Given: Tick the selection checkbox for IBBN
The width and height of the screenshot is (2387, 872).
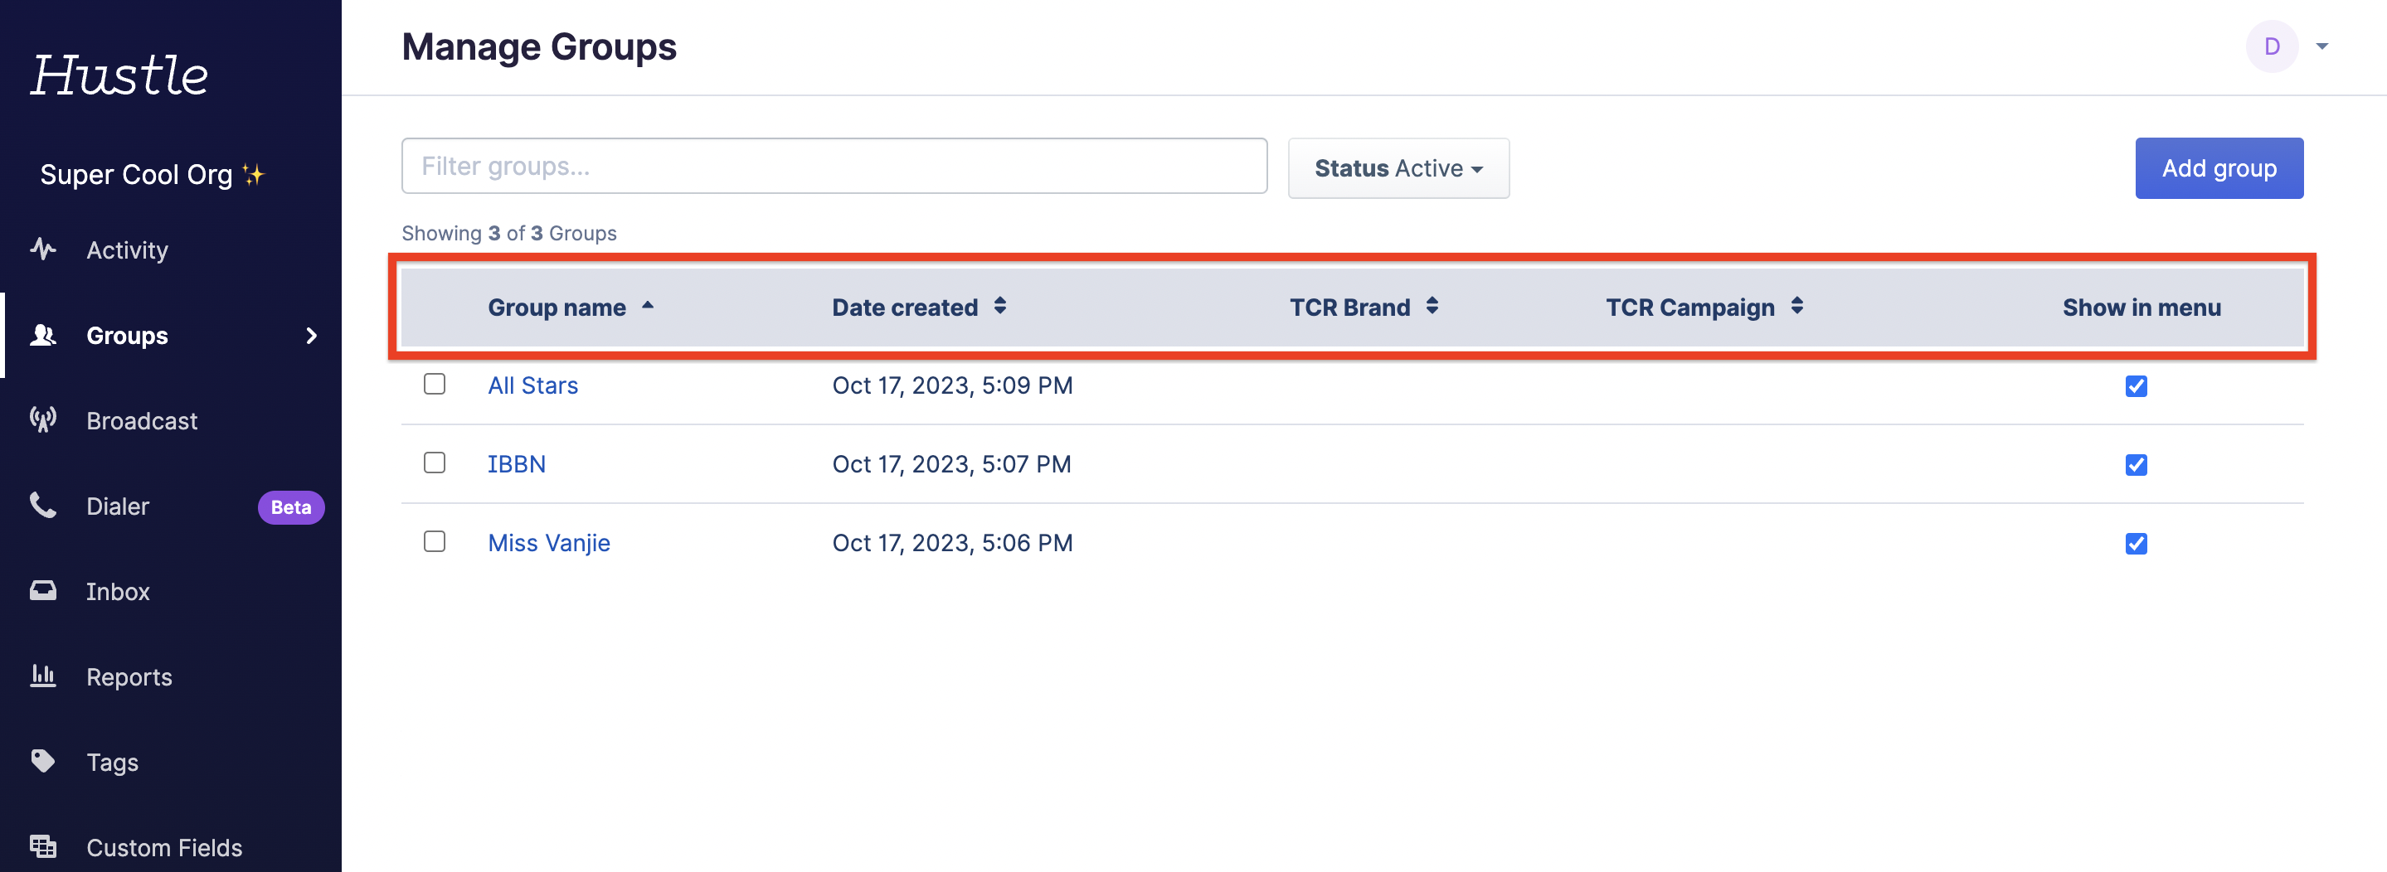Looking at the screenshot, I should [434, 463].
